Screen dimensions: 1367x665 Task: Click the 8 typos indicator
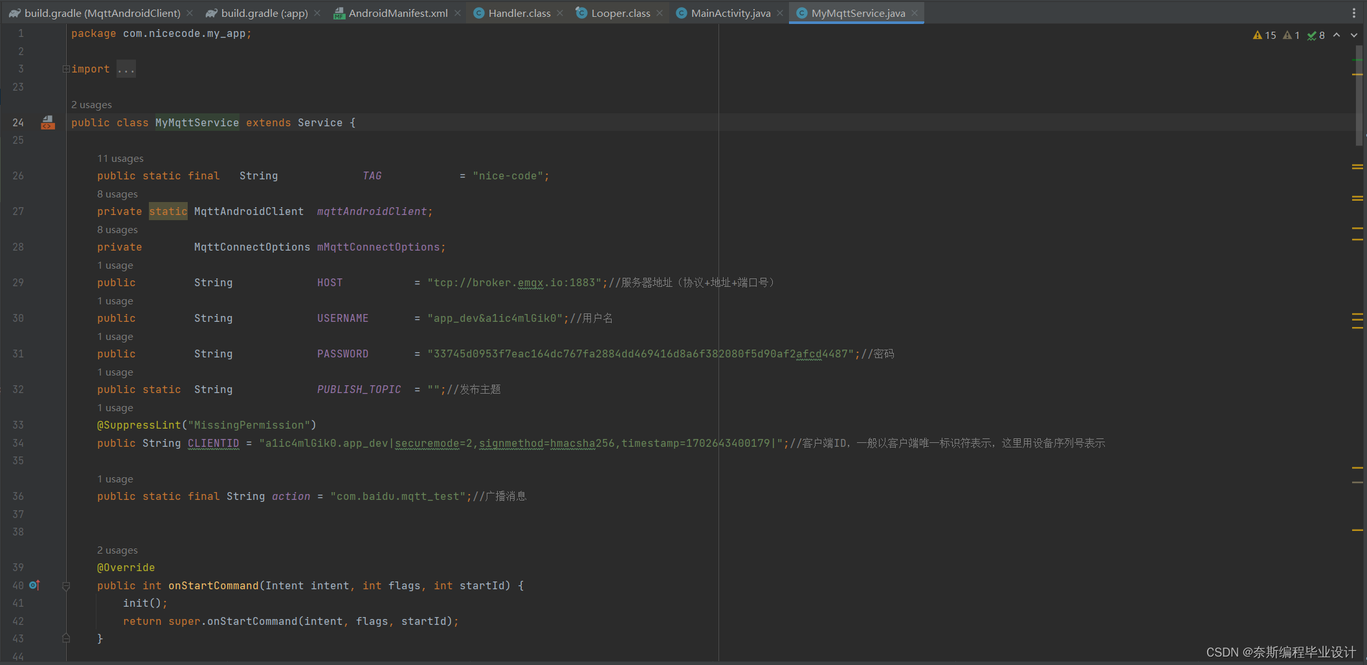coord(1316,36)
